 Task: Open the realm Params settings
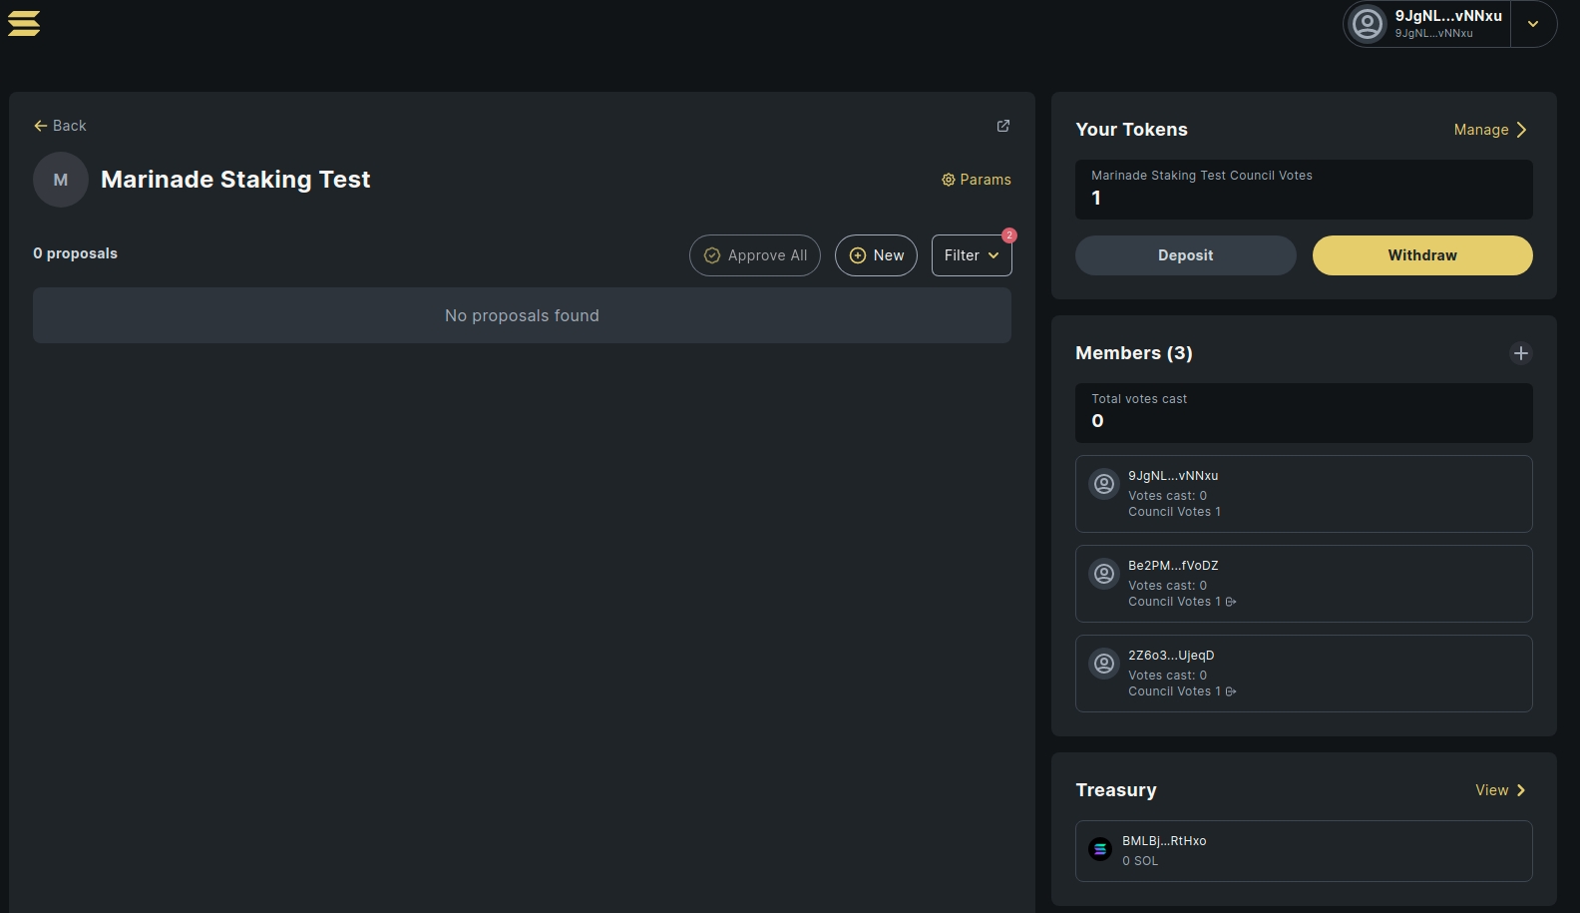(977, 180)
